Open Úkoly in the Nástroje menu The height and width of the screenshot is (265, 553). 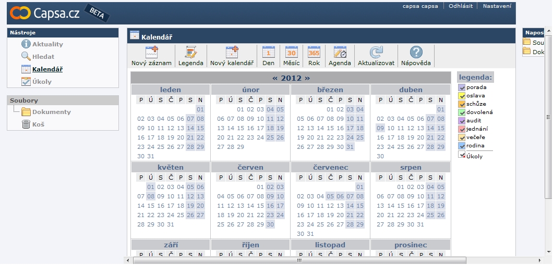click(42, 82)
